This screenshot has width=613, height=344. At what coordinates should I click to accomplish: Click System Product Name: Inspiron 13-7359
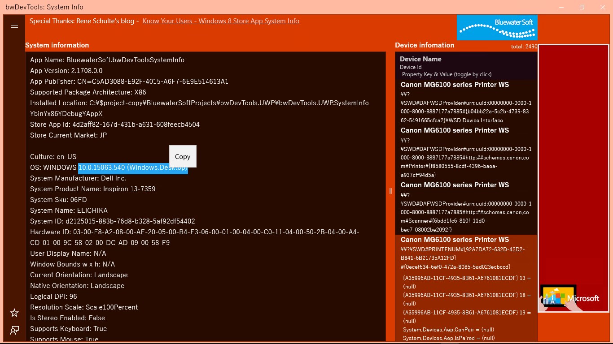click(x=93, y=189)
